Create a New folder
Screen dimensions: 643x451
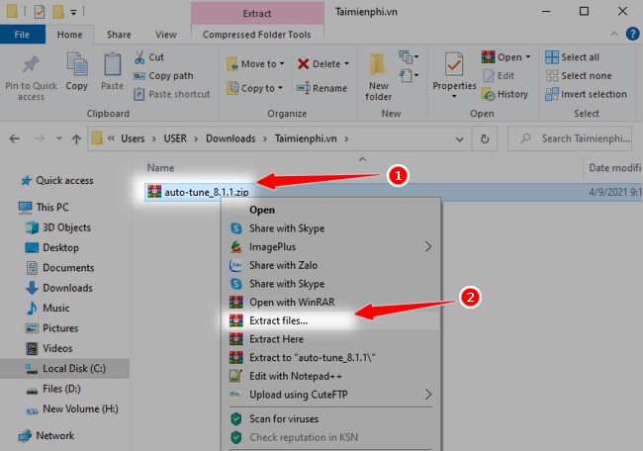tap(379, 77)
